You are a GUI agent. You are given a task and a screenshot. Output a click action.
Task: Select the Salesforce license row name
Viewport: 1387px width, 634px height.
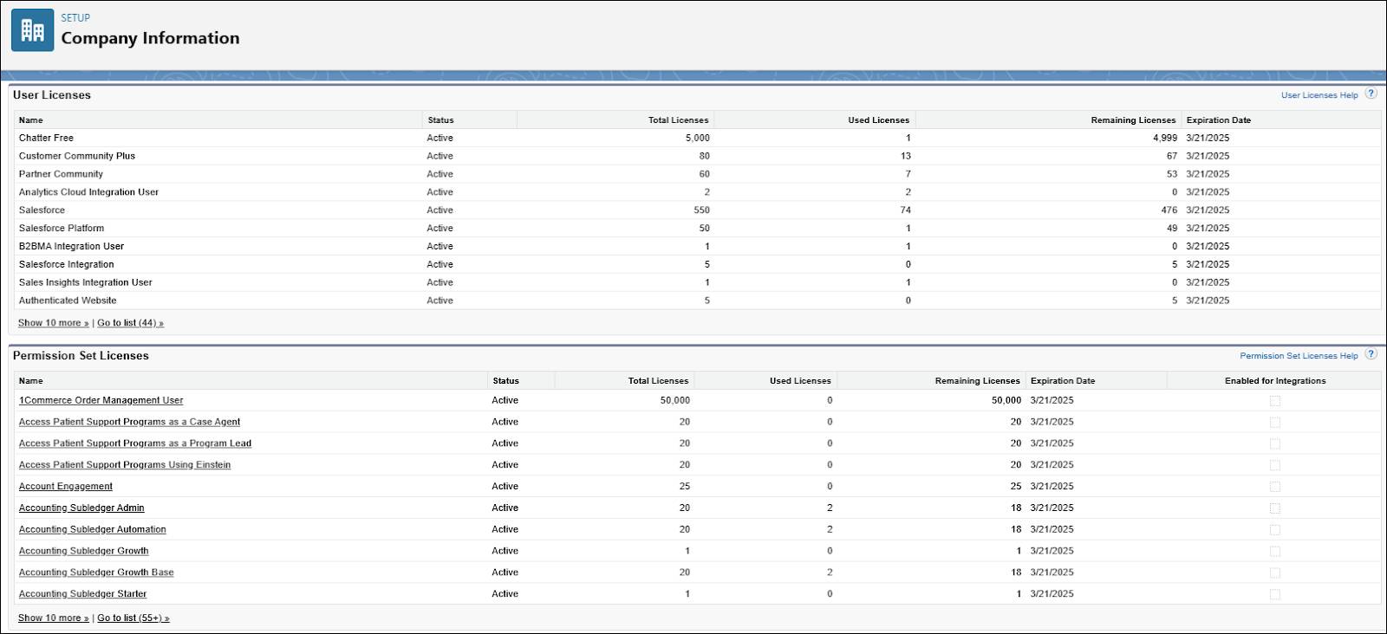pos(42,210)
